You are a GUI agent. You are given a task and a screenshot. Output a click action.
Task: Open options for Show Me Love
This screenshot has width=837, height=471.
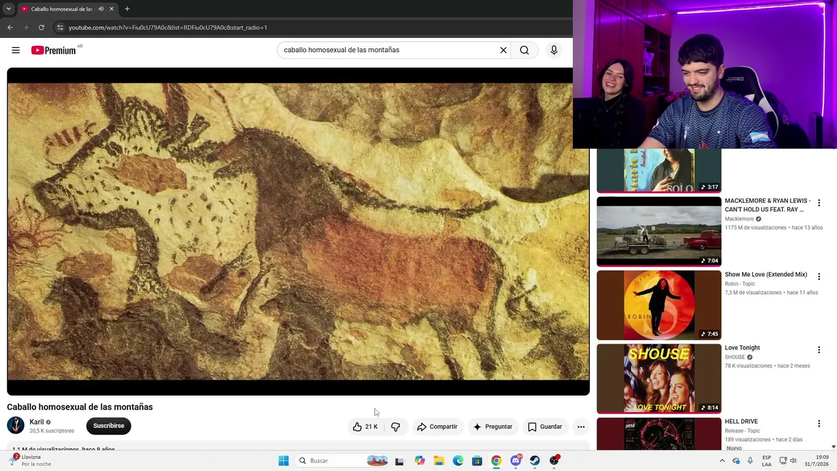(819, 277)
